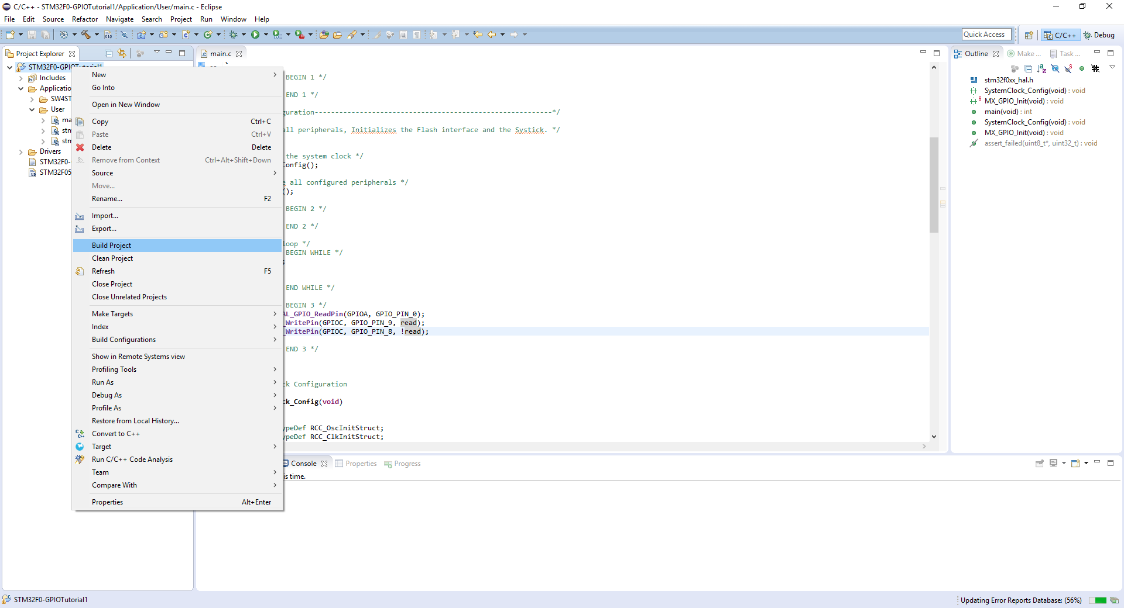The width and height of the screenshot is (1124, 608).
Task: Expand the Includes node in project tree
Action: point(21,78)
